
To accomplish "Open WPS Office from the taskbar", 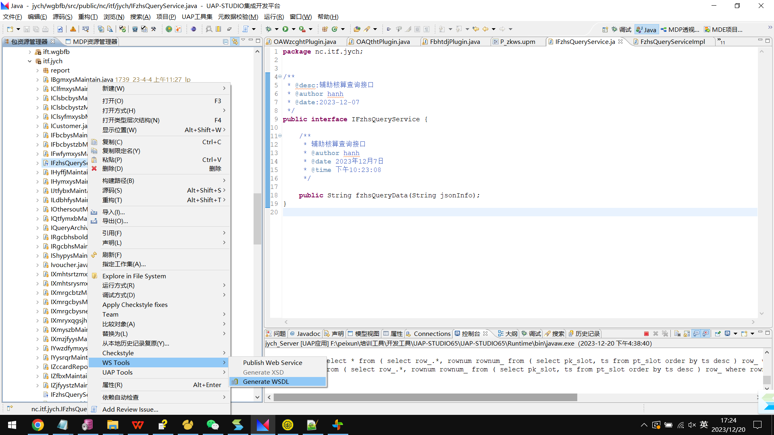I will (137, 425).
